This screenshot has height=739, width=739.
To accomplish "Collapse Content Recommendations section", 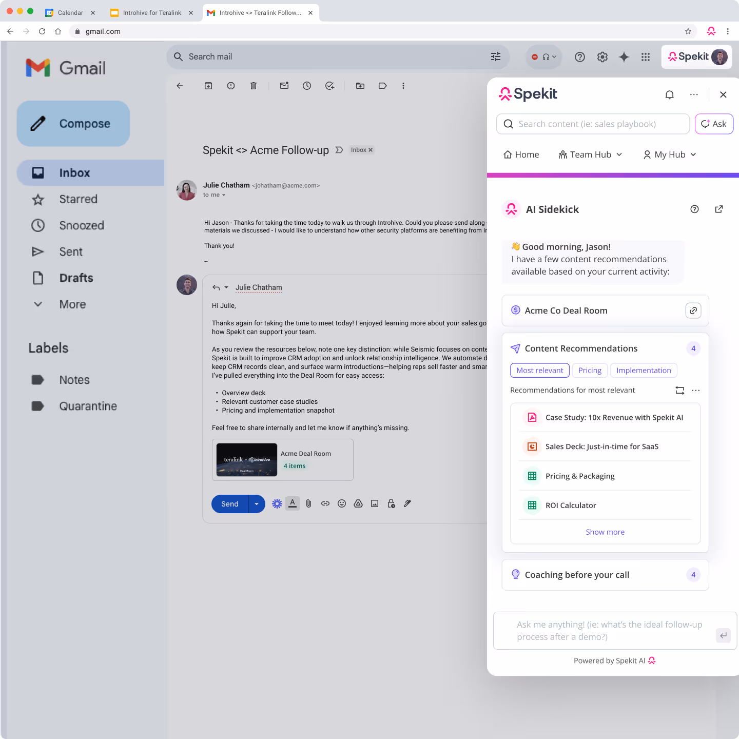I will [605, 348].
